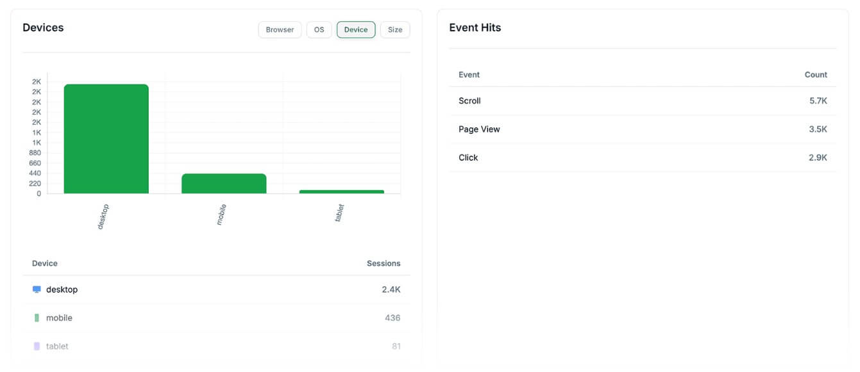Click the 2.9K count value
860x372 pixels.
coord(818,158)
